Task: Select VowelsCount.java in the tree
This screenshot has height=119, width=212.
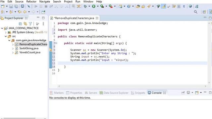Action: click(x=30, y=52)
